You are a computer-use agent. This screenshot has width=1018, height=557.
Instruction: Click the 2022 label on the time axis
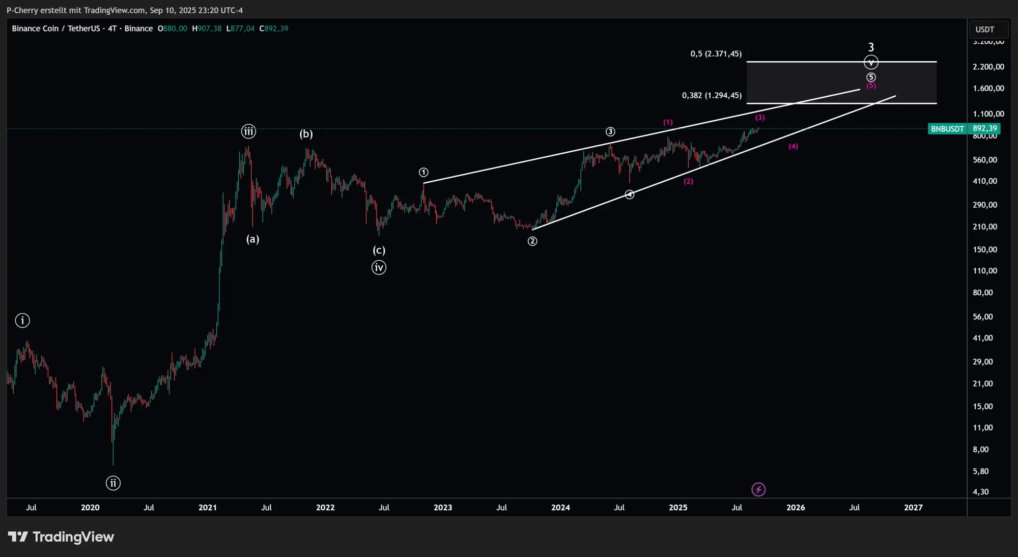coord(325,508)
